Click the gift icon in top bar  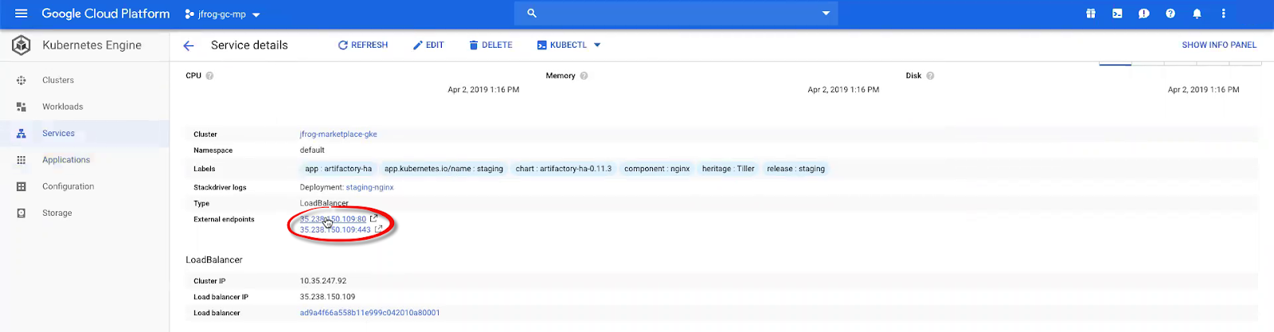[1091, 14]
